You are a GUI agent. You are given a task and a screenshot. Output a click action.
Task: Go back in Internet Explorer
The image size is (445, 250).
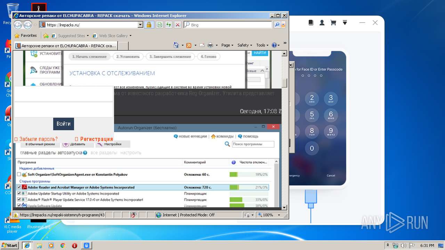click(x=18, y=25)
